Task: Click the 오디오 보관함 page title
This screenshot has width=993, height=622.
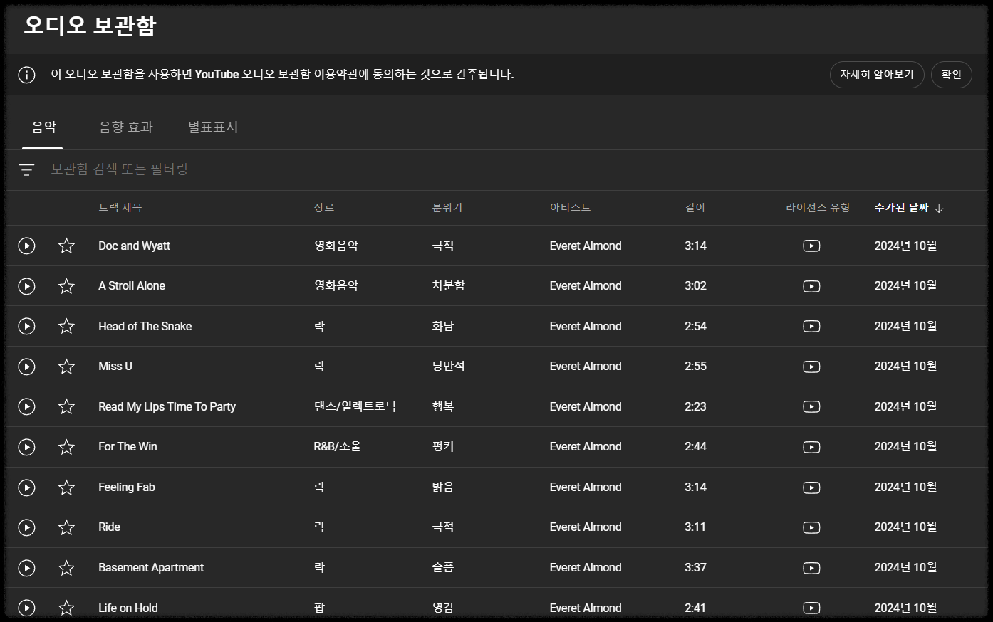Action: (90, 26)
